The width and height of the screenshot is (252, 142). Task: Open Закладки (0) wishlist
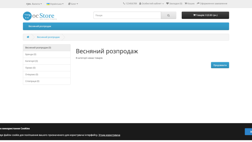pyautogui.click(x=174, y=3)
